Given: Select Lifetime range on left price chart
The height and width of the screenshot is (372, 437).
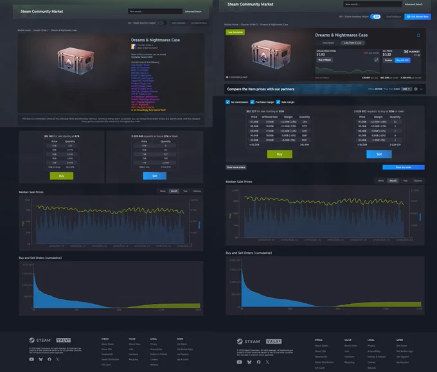Looking at the screenshot, I should pyautogui.click(x=197, y=191).
